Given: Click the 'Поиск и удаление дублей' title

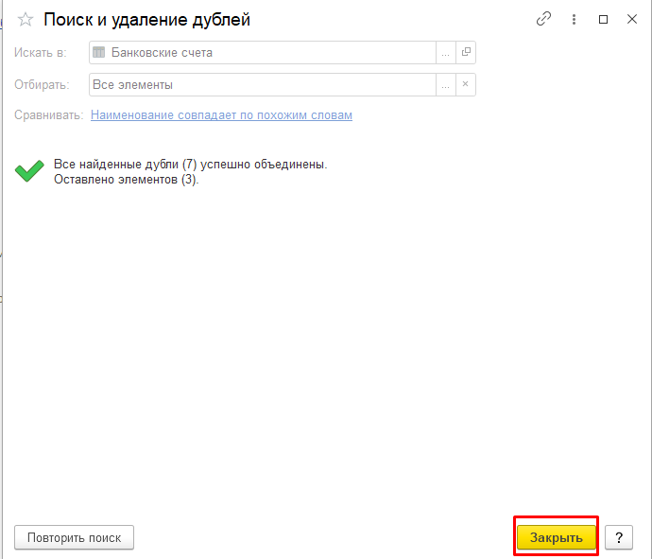Looking at the screenshot, I should (x=147, y=19).
